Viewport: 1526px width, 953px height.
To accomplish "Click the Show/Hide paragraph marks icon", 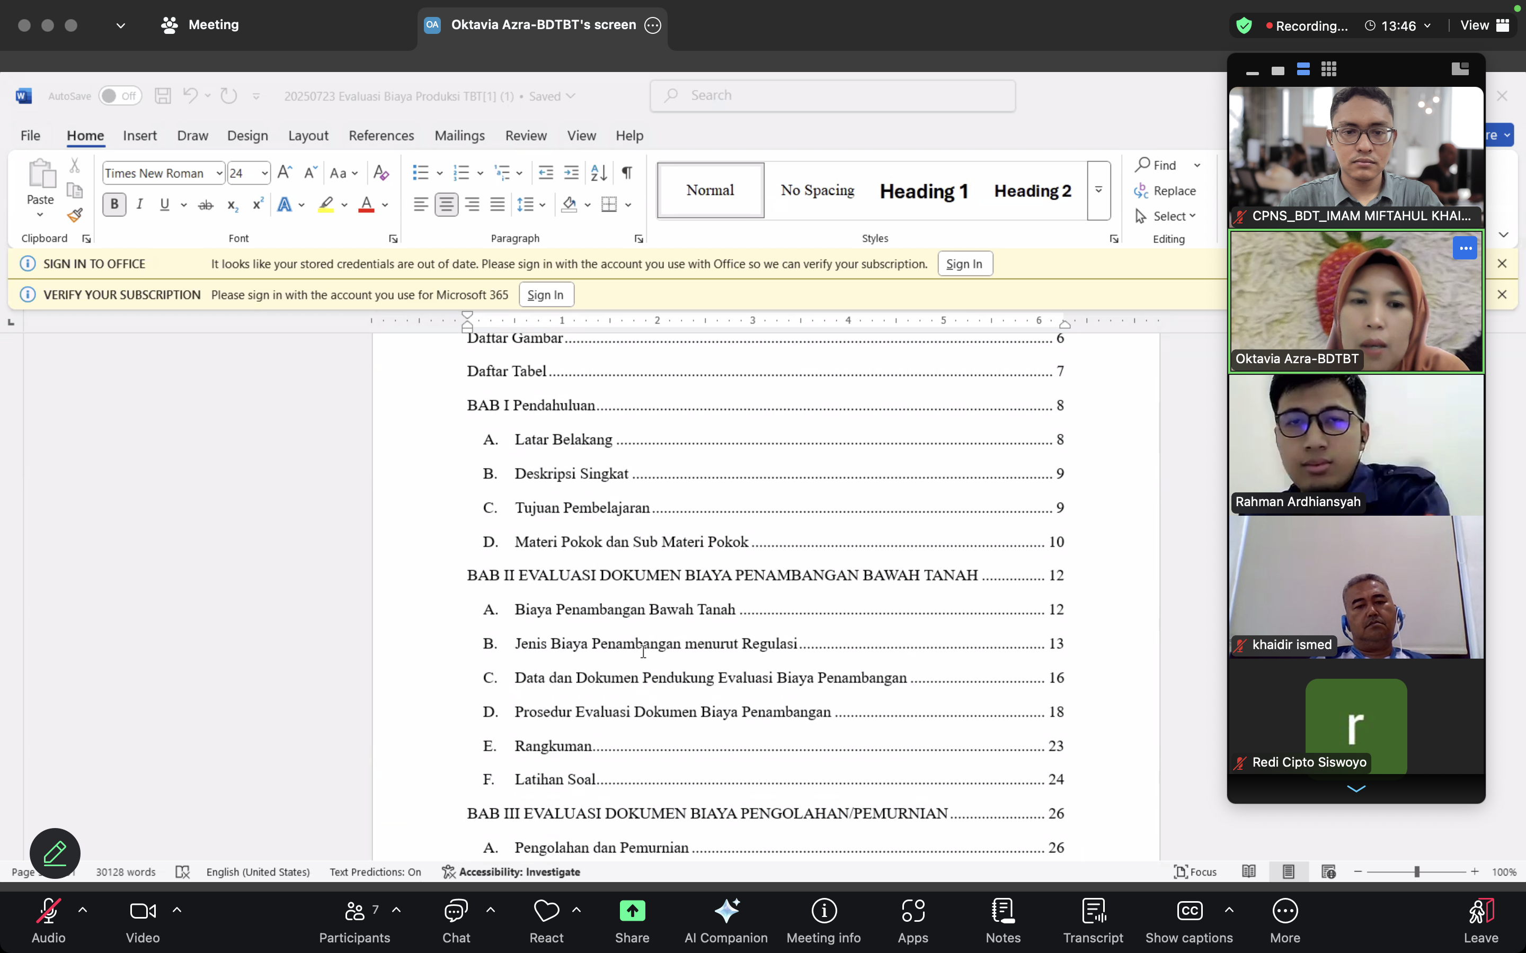I will click(x=627, y=173).
